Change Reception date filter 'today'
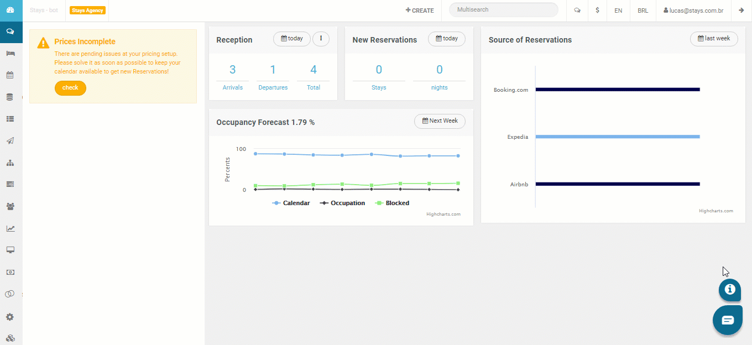 point(292,39)
